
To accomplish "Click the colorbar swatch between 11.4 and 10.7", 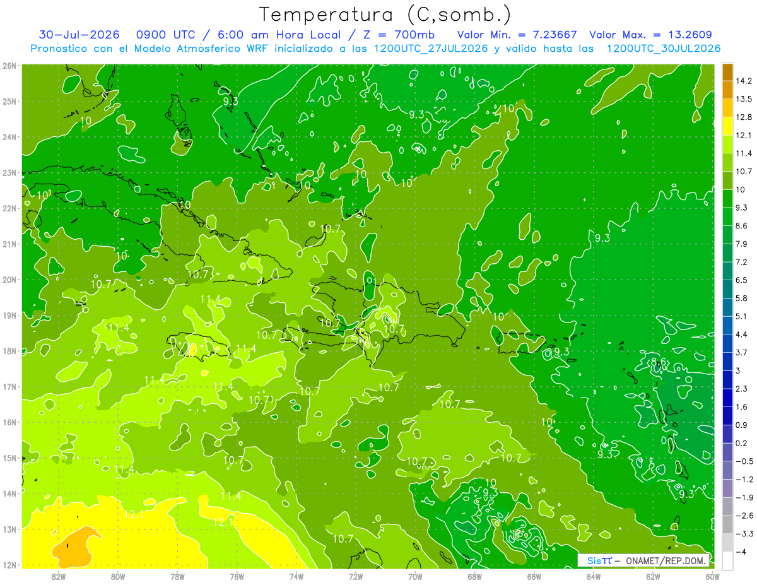I will pyautogui.click(x=727, y=162).
